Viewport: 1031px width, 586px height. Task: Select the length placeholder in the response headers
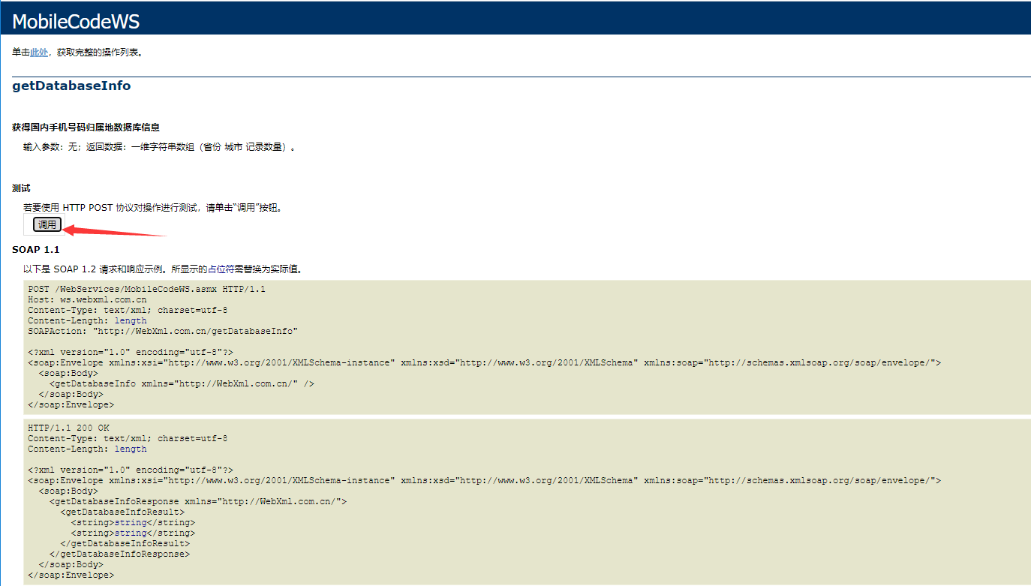(130, 448)
